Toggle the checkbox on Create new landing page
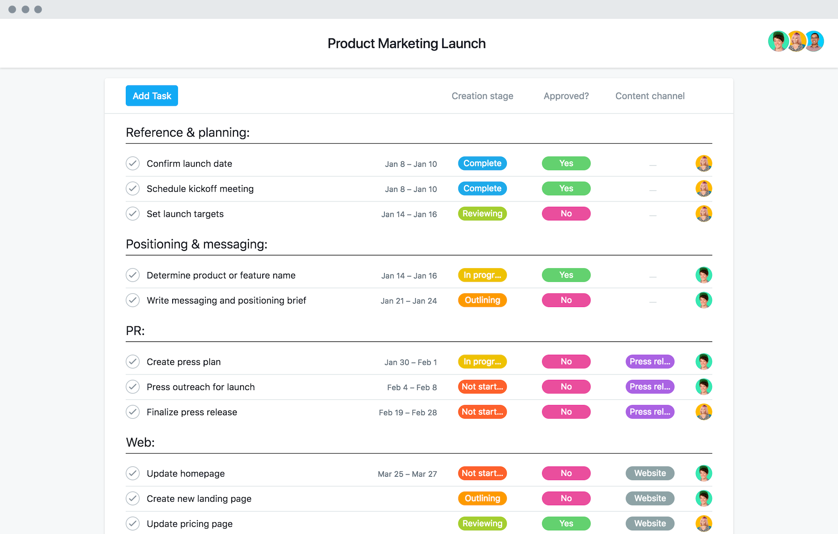This screenshot has width=838, height=534. [x=133, y=498]
